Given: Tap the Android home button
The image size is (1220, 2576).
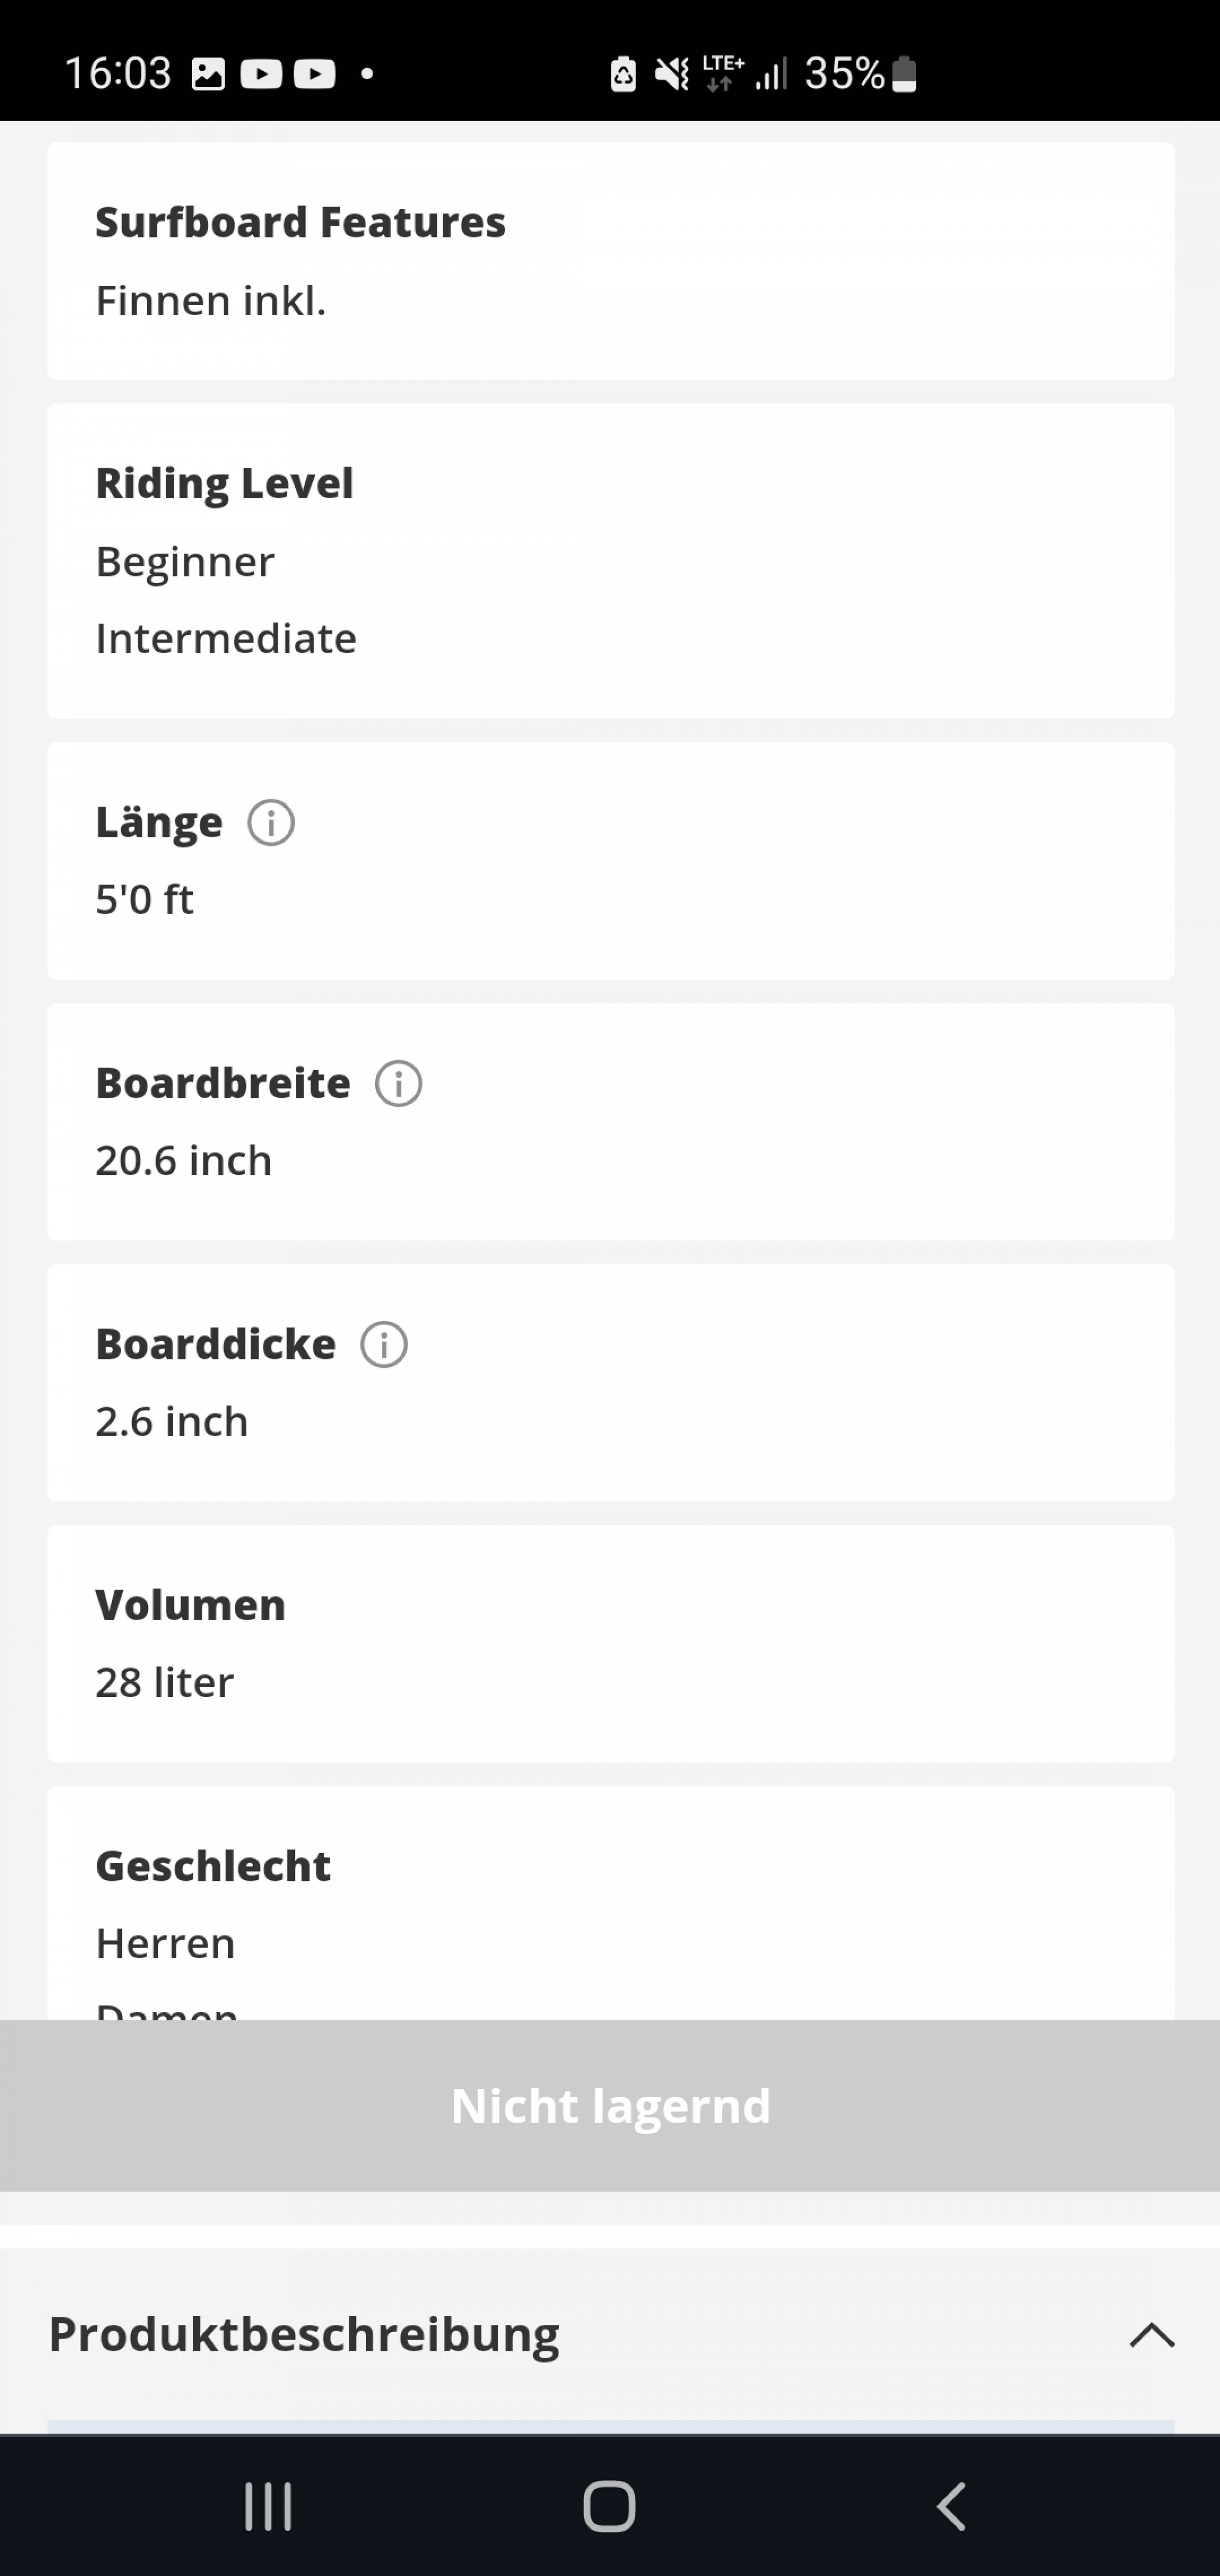Looking at the screenshot, I should click(x=609, y=2506).
